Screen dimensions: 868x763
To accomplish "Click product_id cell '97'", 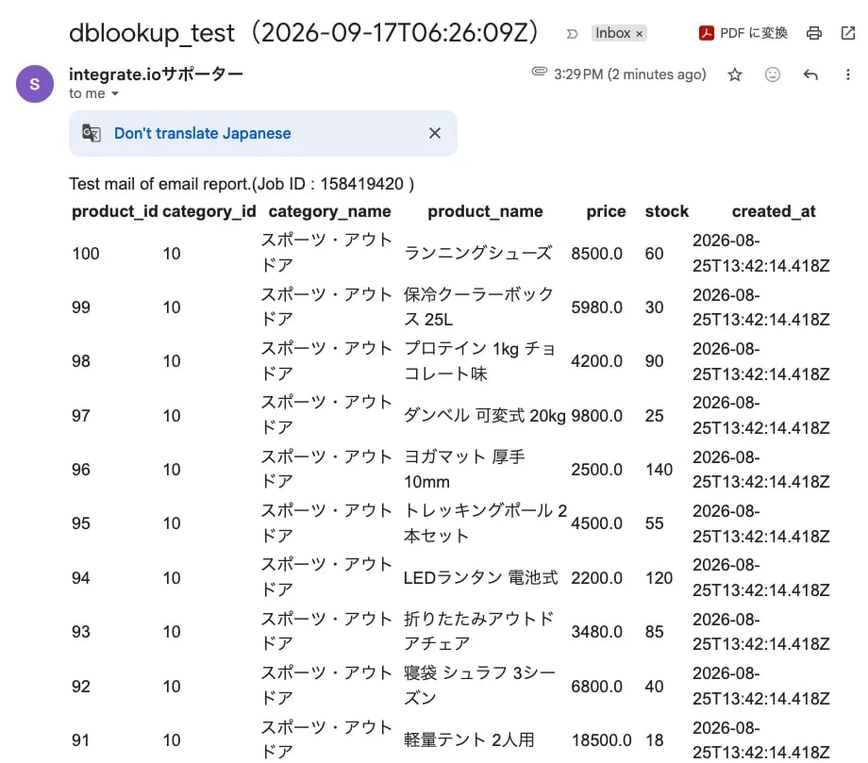I will pos(81,416).
